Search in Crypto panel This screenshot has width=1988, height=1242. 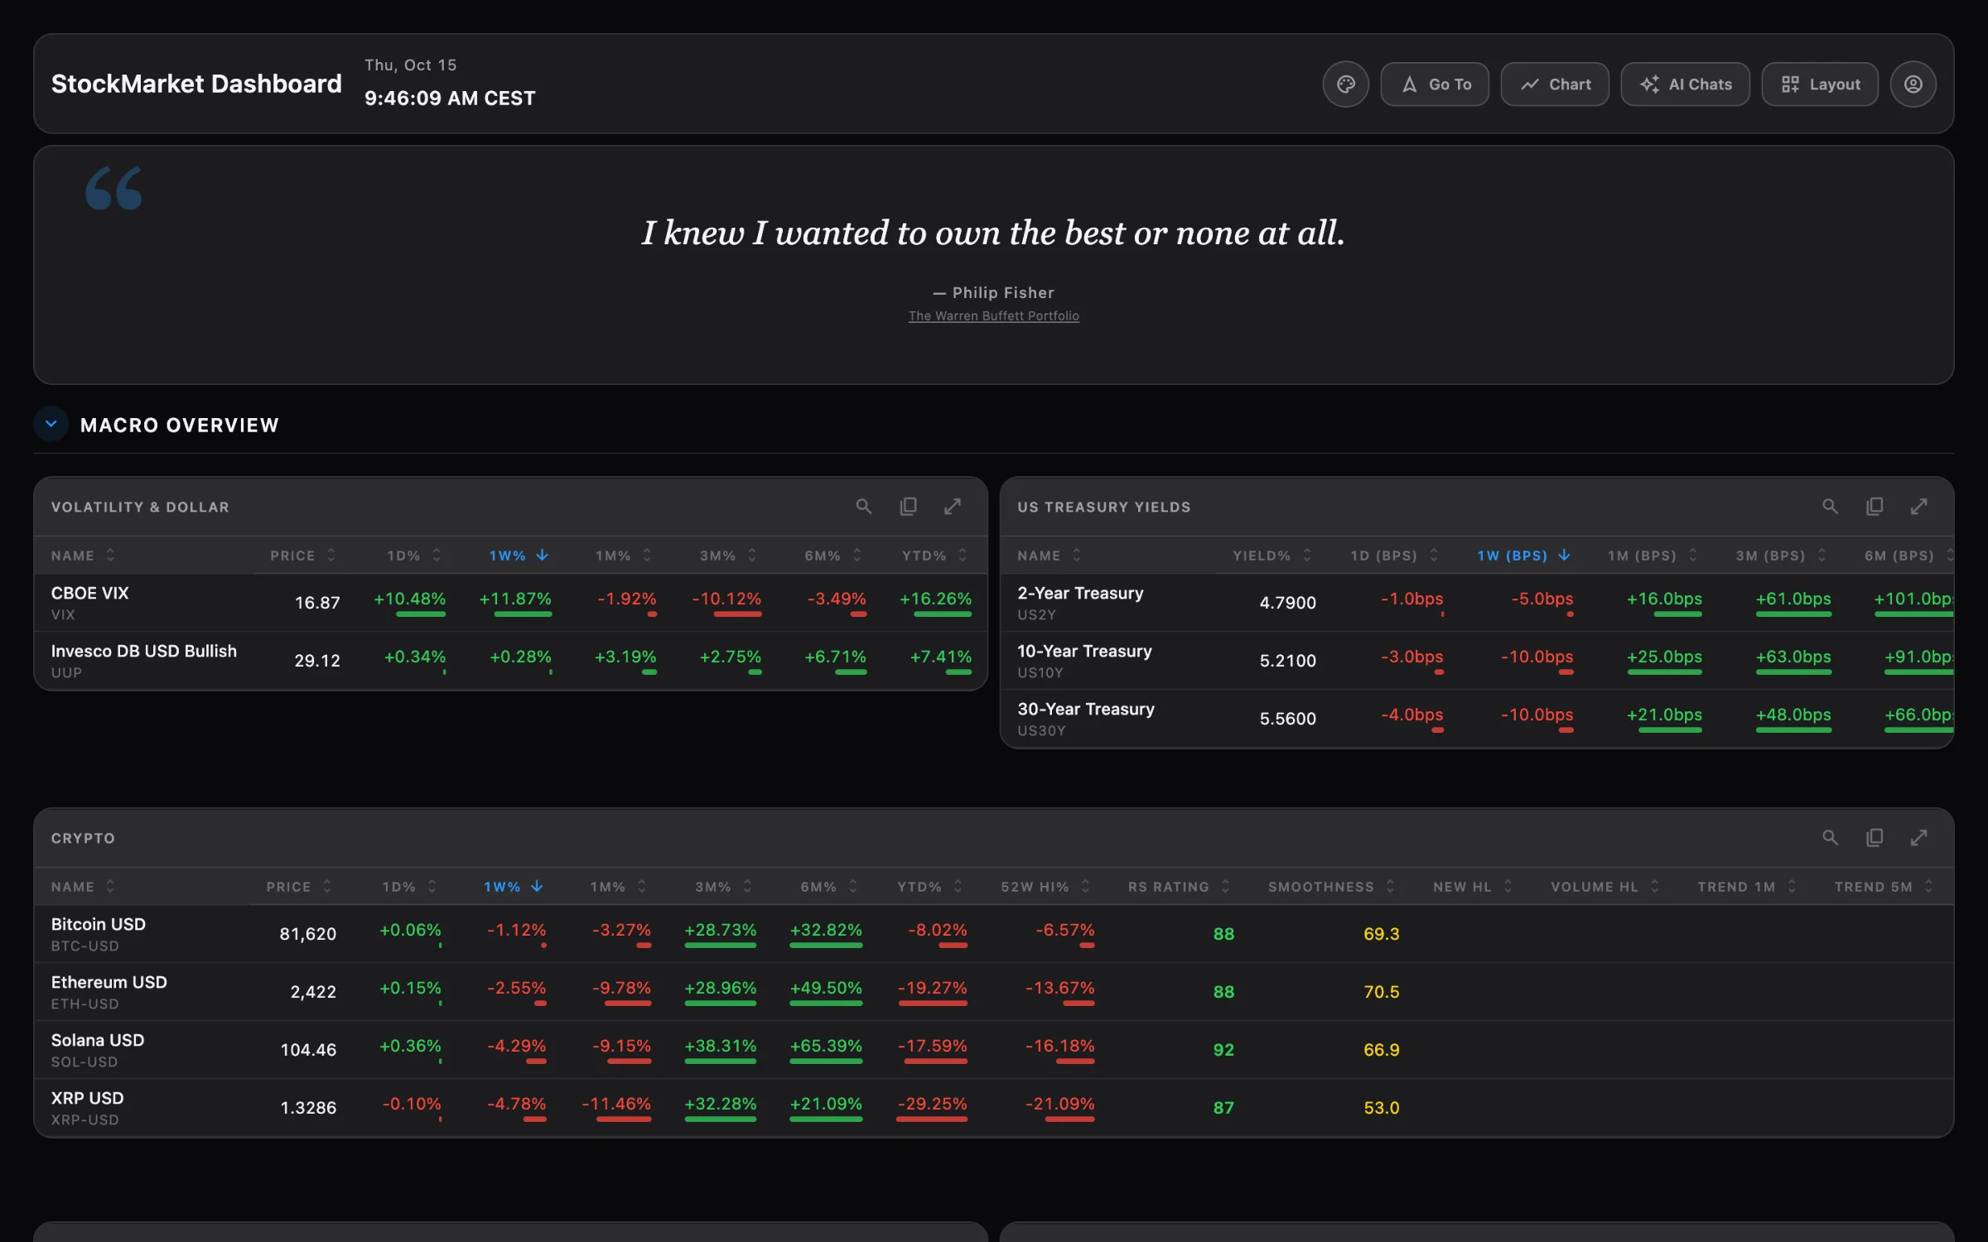tap(1830, 837)
